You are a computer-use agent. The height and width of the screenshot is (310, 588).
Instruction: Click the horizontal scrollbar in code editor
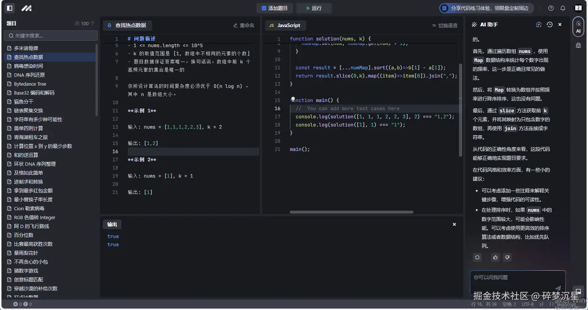pos(351,212)
